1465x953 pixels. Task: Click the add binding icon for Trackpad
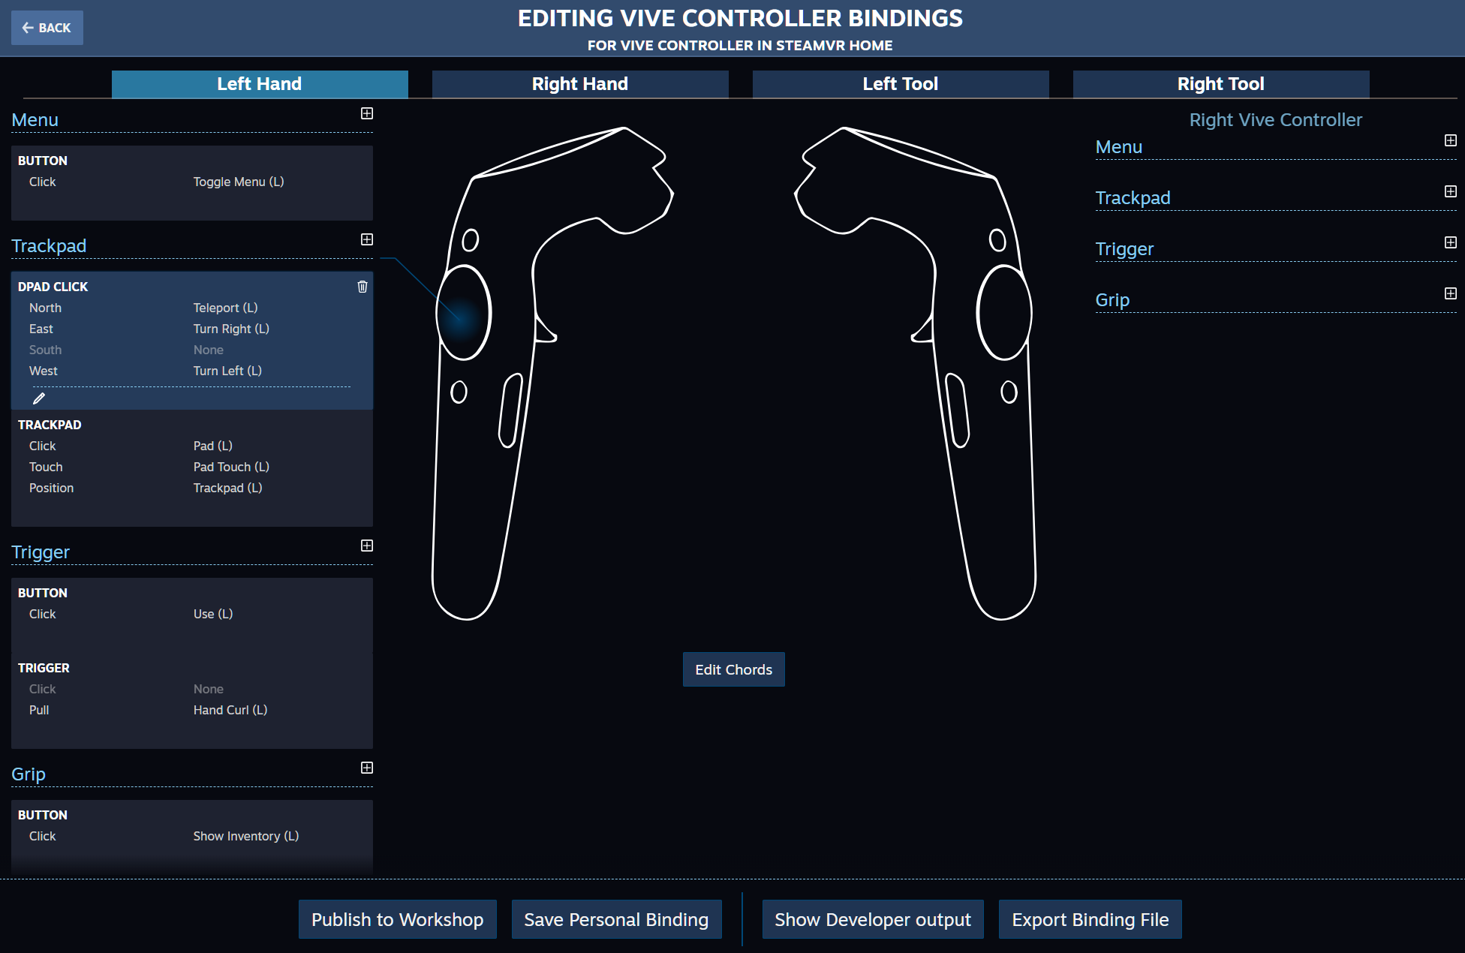pyautogui.click(x=367, y=240)
